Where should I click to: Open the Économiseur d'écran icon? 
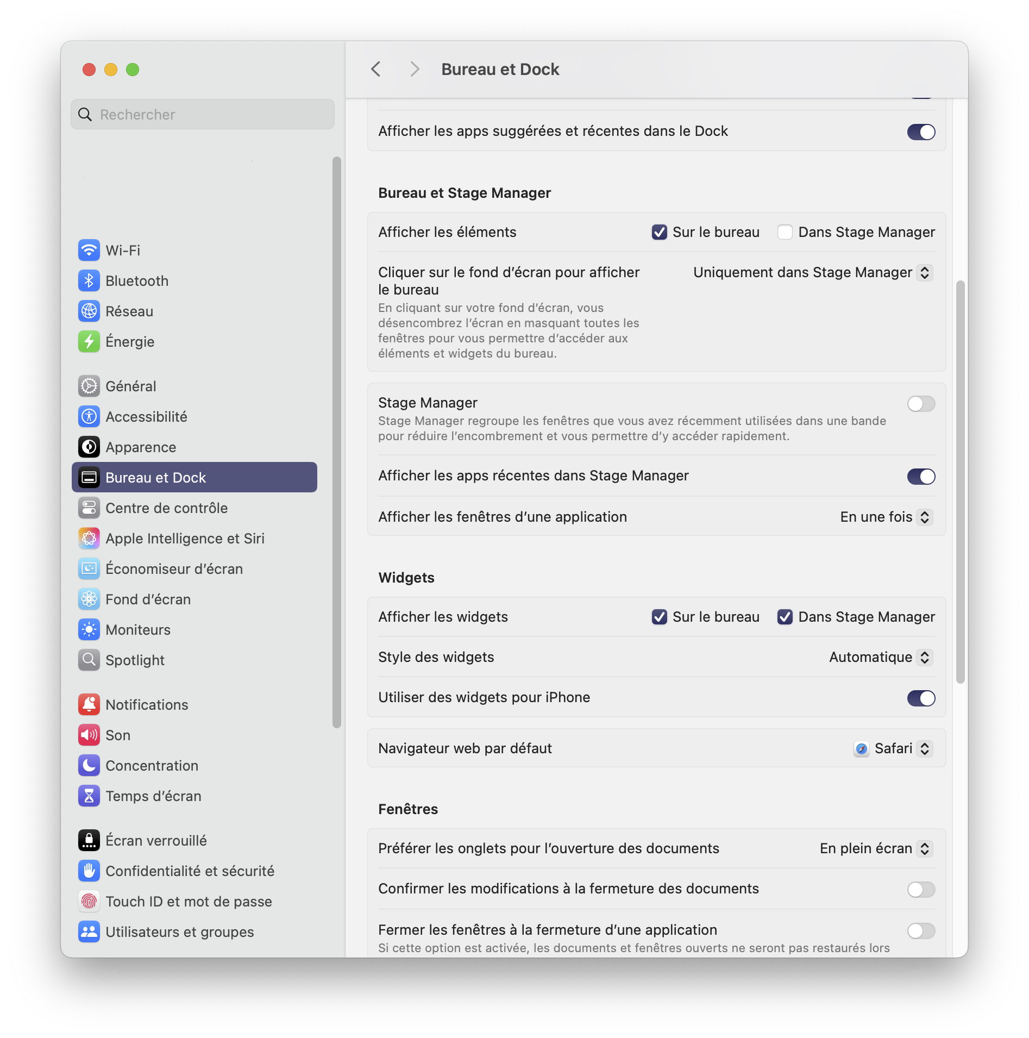[89, 569]
